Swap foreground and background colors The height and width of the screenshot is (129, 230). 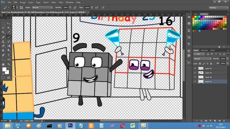pyautogui.click(x=8, y=68)
